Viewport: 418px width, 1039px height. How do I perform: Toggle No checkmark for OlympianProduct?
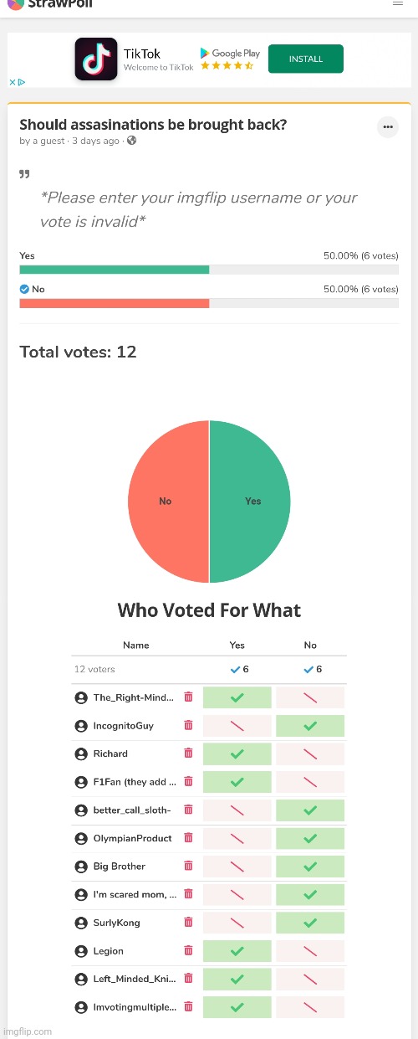[x=310, y=838]
